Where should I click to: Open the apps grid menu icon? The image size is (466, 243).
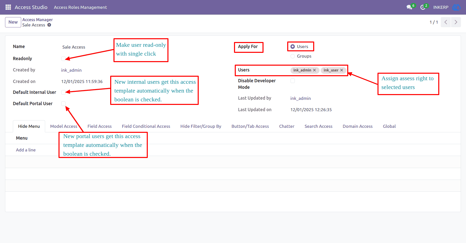click(8, 7)
